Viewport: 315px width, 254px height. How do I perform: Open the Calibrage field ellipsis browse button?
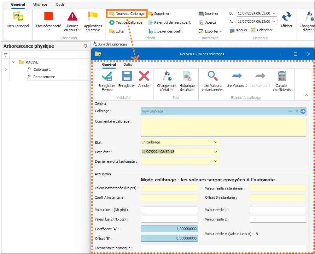(290, 111)
